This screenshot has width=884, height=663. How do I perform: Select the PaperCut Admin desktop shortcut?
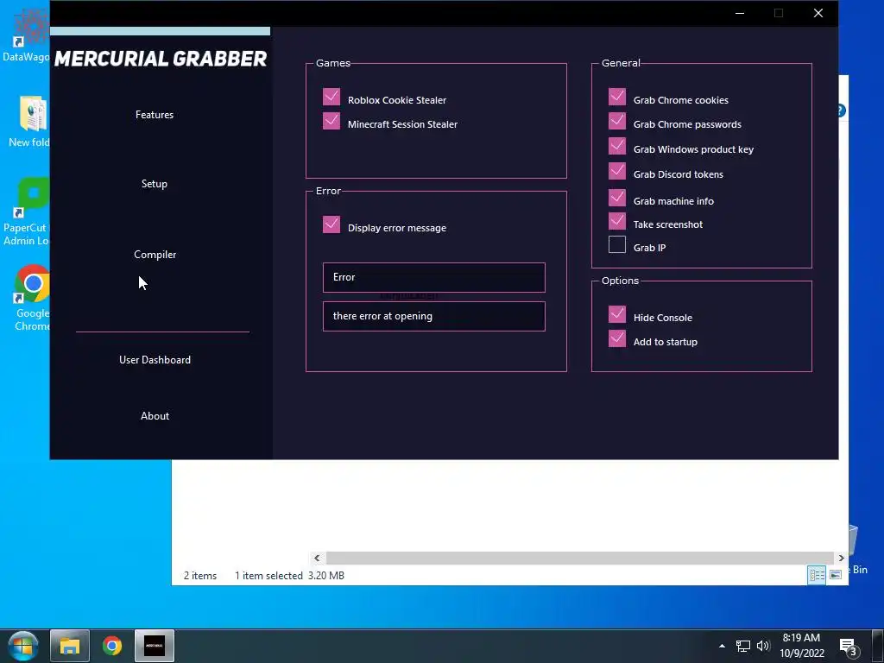(x=26, y=212)
